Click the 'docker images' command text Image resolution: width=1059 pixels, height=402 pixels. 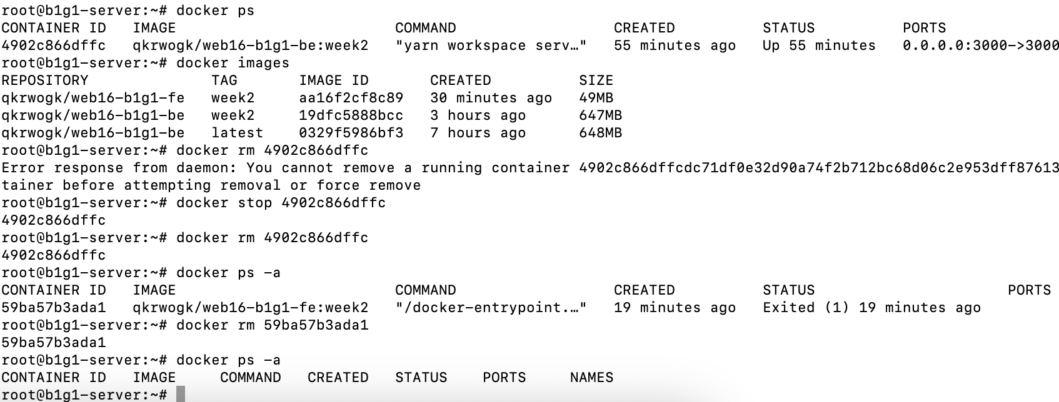point(233,63)
